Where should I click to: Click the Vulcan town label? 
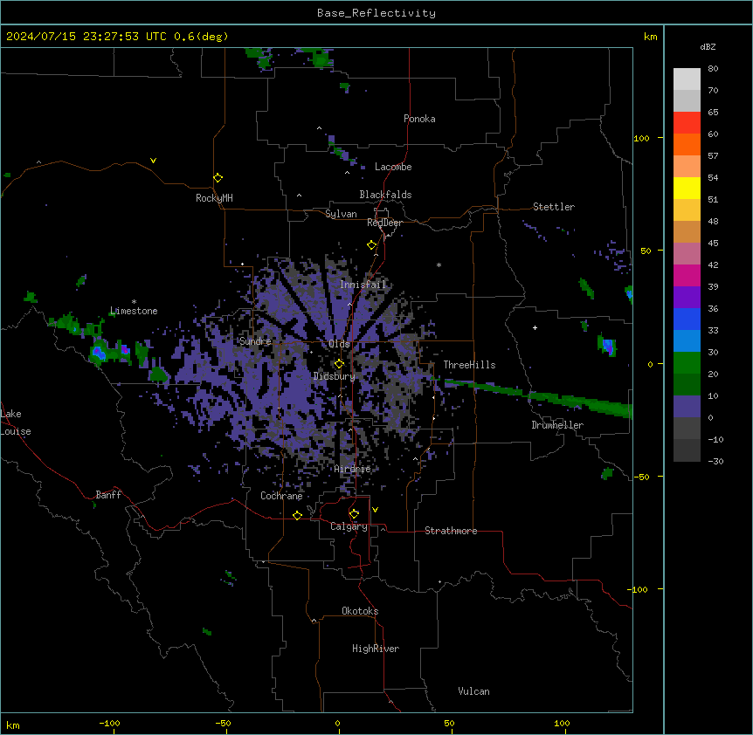coord(474,691)
